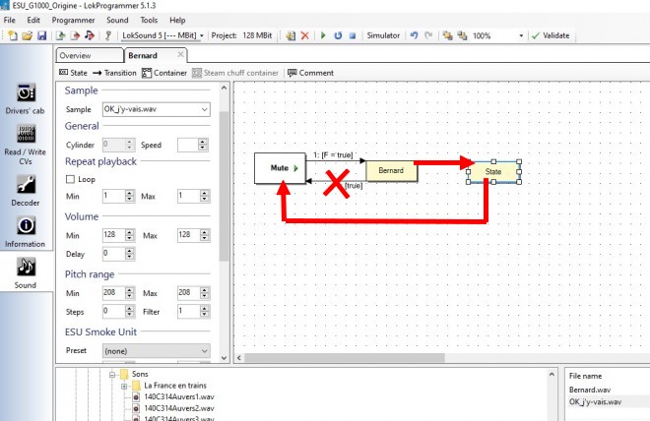Viewport: 650px width, 421px height.
Task: Switch to the Overview tab
Action: (89, 55)
